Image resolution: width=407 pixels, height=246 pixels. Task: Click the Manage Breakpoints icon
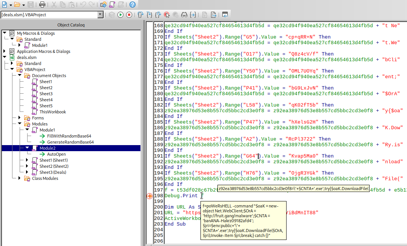(176, 15)
